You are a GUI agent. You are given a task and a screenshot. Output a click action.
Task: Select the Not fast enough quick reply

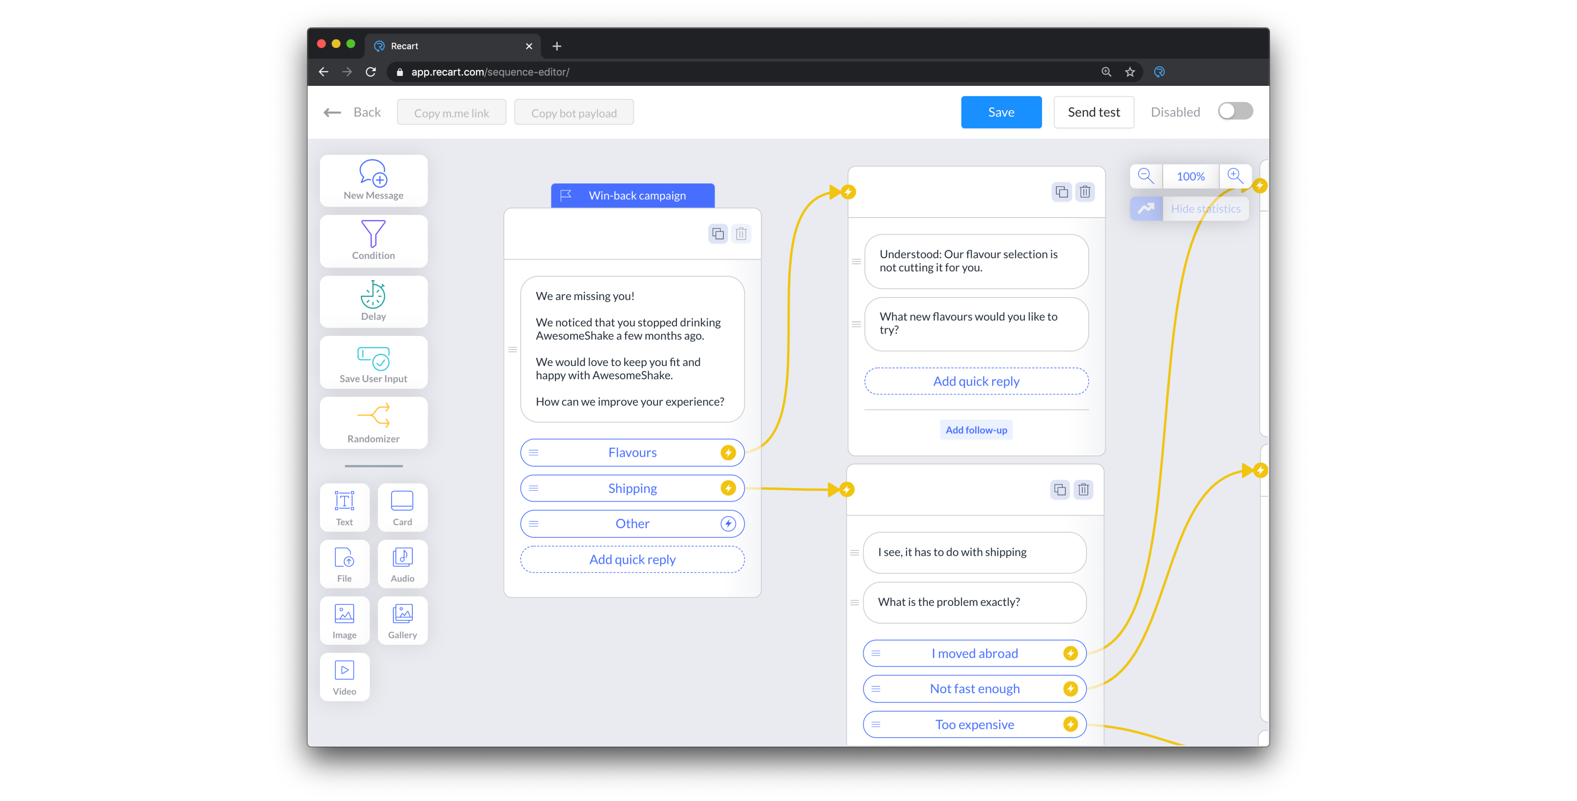[x=974, y=689]
